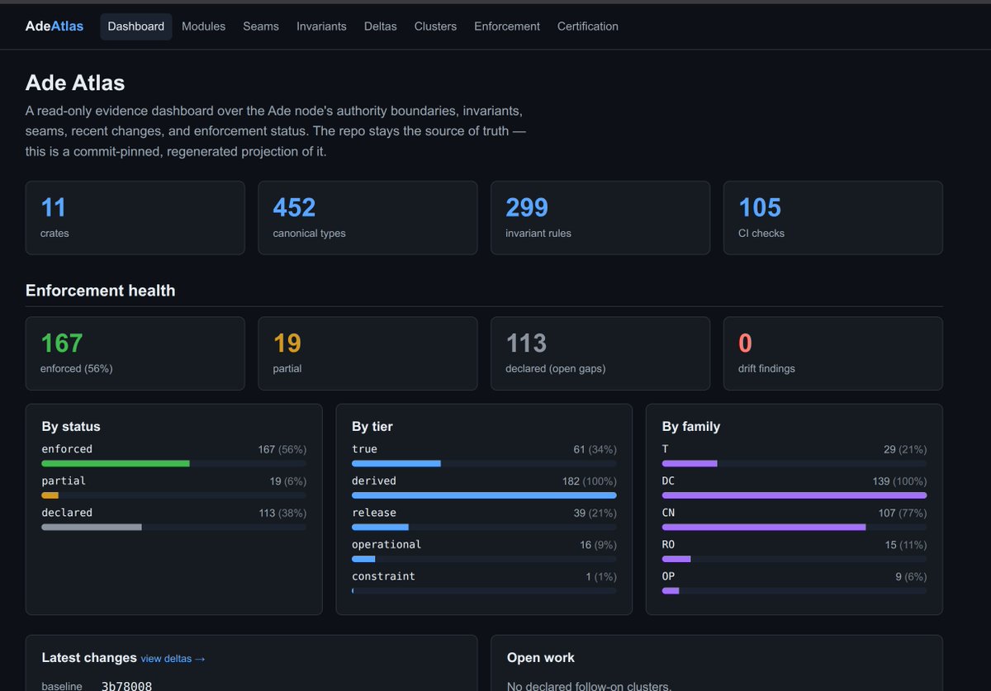Click the 'operational' tier bar

click(363, 559)
